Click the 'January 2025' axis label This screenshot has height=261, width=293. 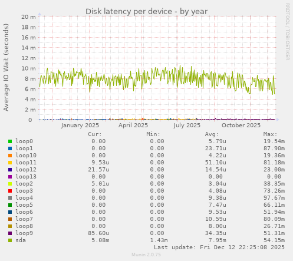tap(80, 125)
